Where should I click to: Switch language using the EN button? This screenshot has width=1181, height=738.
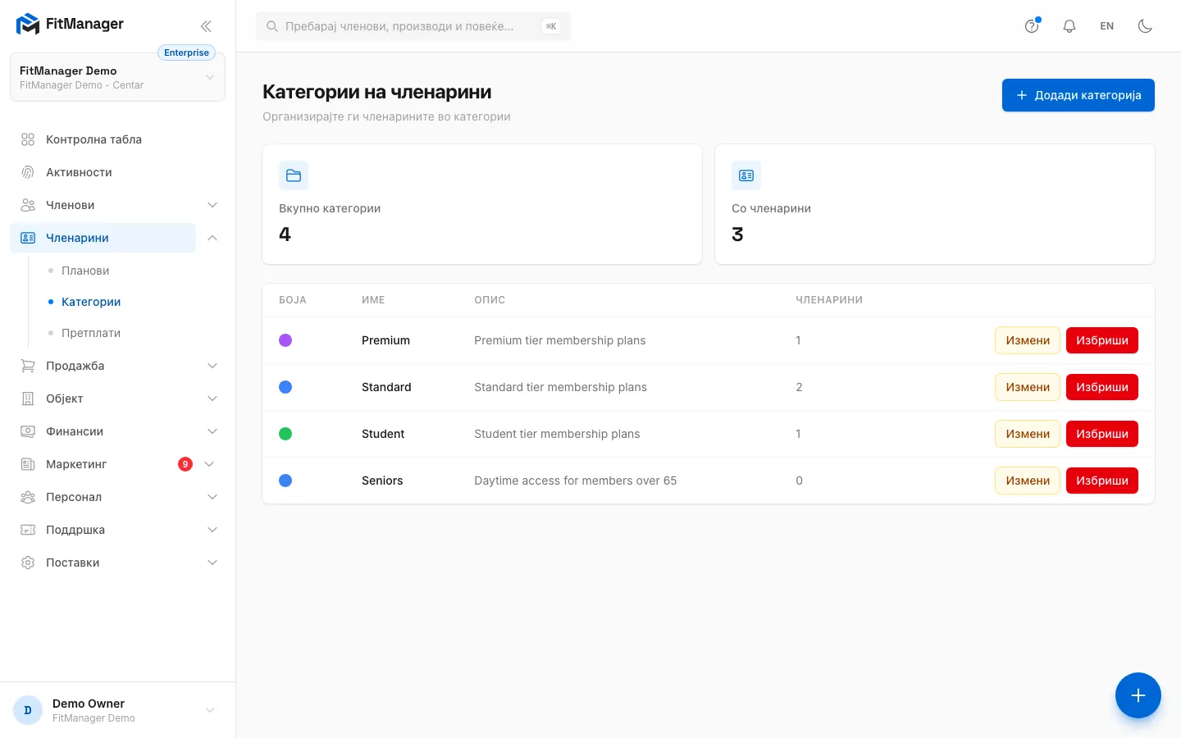tap(1107, 26)
